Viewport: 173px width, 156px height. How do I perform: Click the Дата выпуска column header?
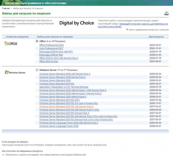156,37
